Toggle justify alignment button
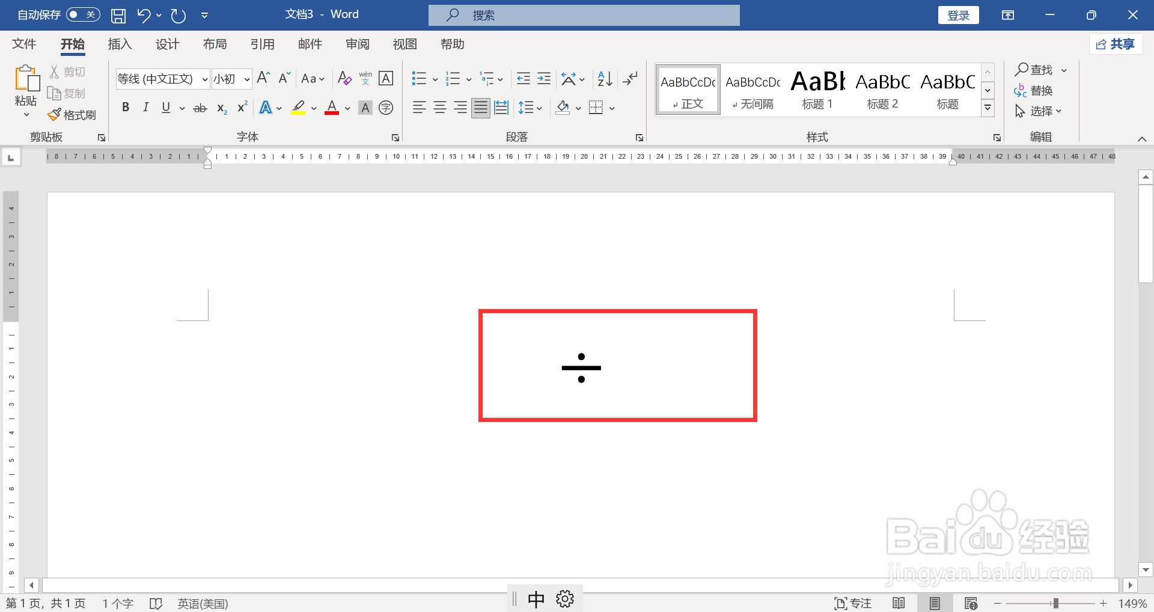This screenshot has height=612, width=1154. pos(480,108)
